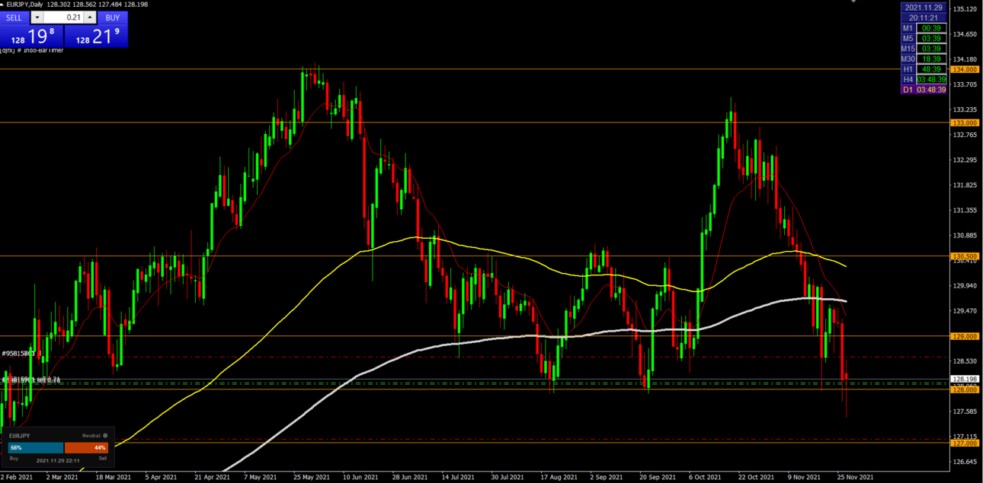The height and width of the screenshot is (483, 983).
Task: Click the buy price 128.21 tile
Action: point(96,36)
